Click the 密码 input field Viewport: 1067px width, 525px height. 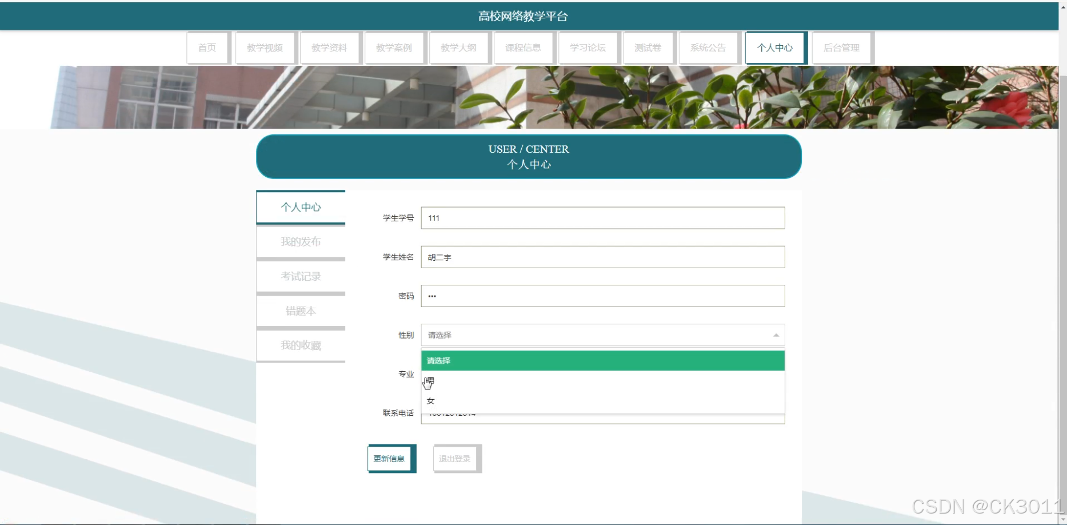click(x=603, y=296)
